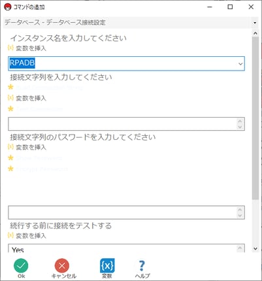Open the ヘルプ question mark icon

(x=142, y=265)
